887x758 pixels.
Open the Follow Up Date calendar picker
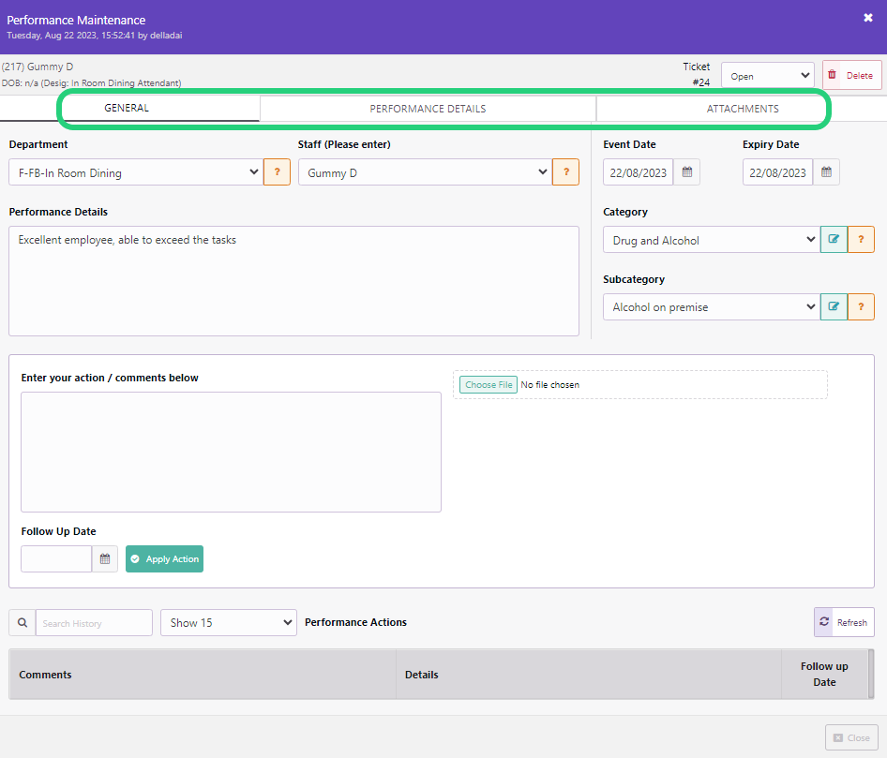(x=105, y=558)
